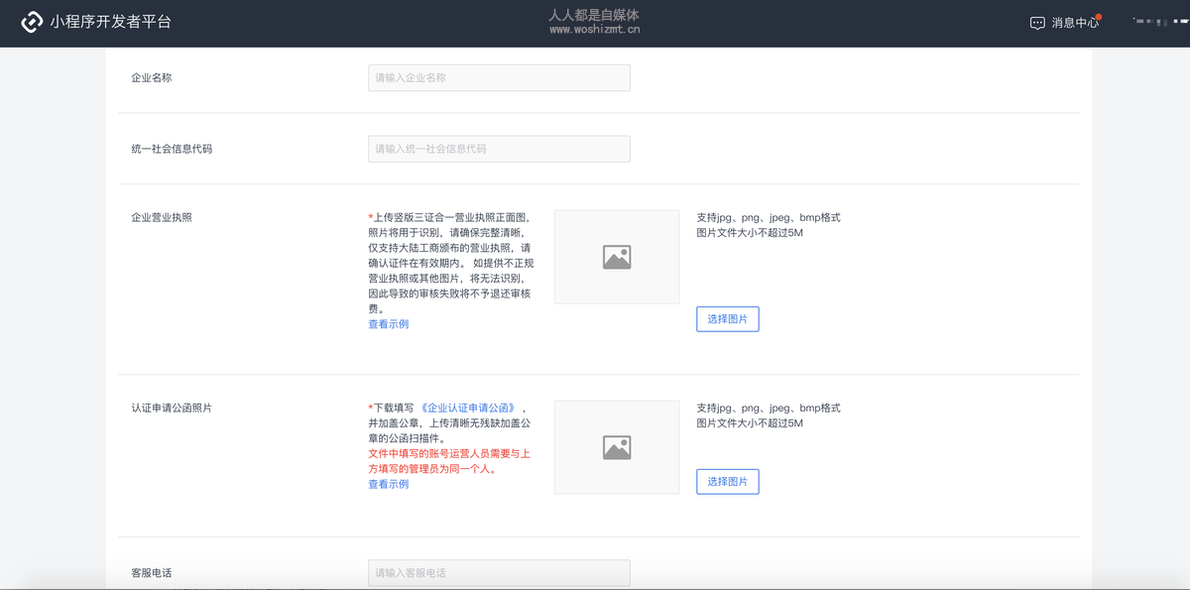1190x590 pixels.
Task: Click the red 文件中填写的账号运营人员 warning text
Action: pyautogui.click(x=450, y=461)
